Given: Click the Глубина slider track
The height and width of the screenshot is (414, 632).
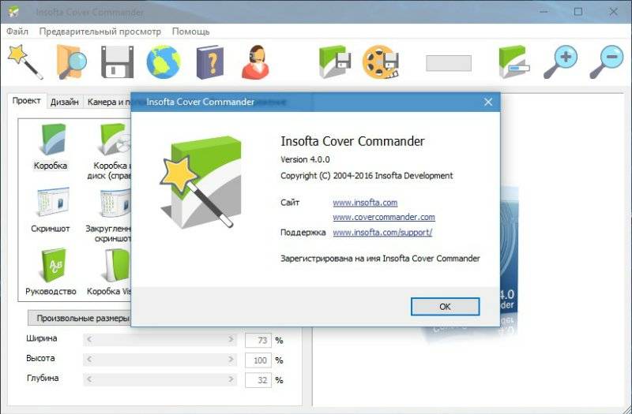Looking at the screenshot, I should (160, 379).
